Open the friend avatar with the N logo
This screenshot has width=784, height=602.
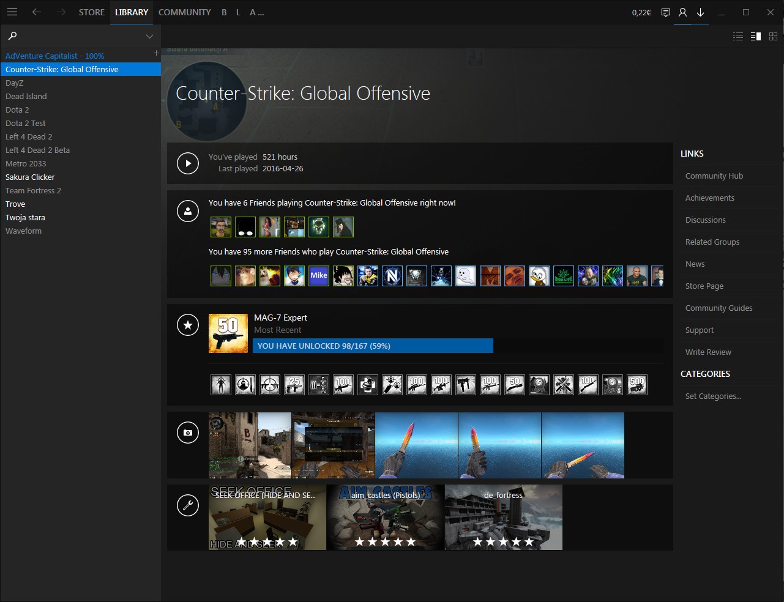(392, 276)
